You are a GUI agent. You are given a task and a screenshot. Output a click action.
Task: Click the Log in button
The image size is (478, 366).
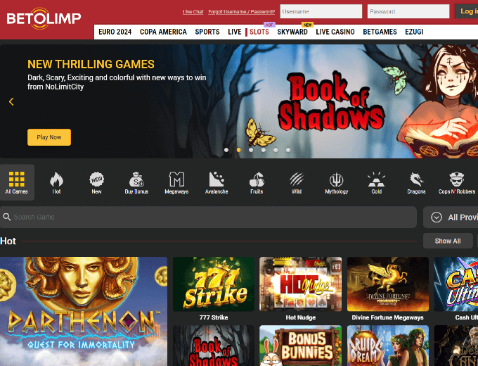(x=467, y=11)
